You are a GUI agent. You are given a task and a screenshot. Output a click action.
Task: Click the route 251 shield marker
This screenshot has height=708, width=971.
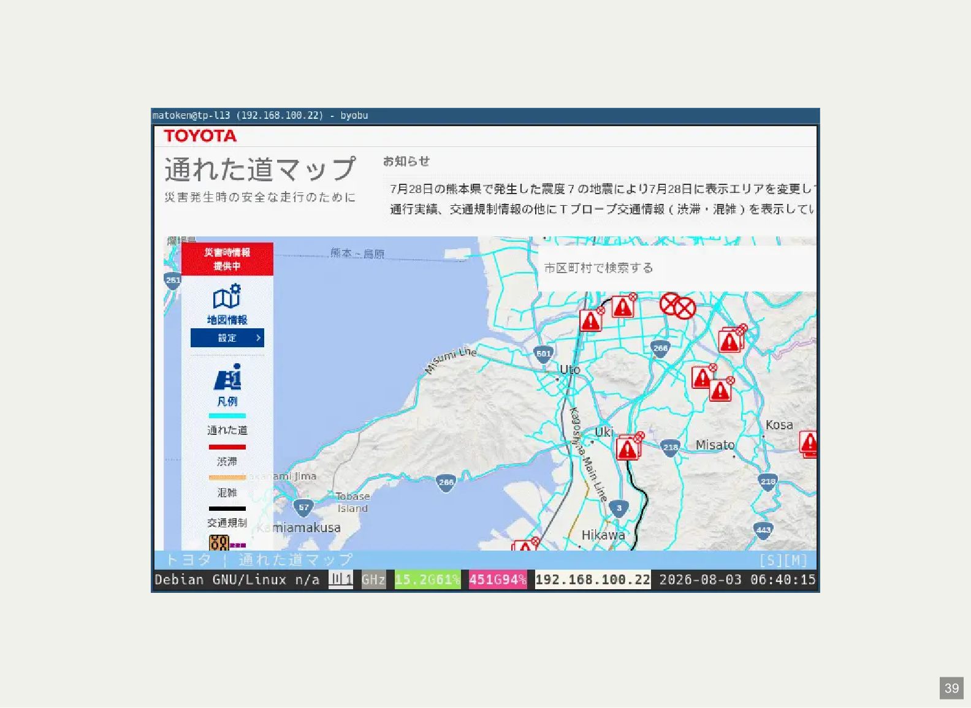coord(173,281)
